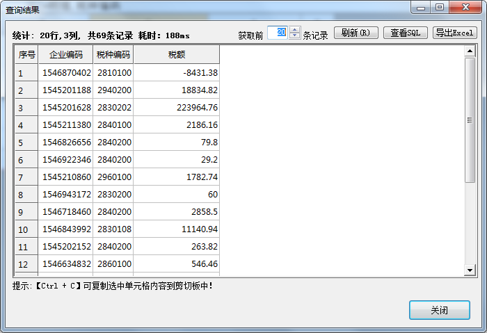487x333 pixels.
Task: Select tax type cell 2960100
Action: [113, 177]
